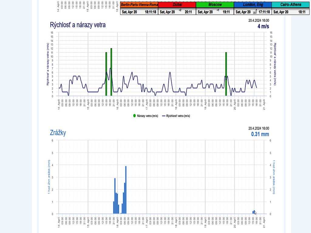Click the 4 m/s current wind value

click(x=263, y=26)
